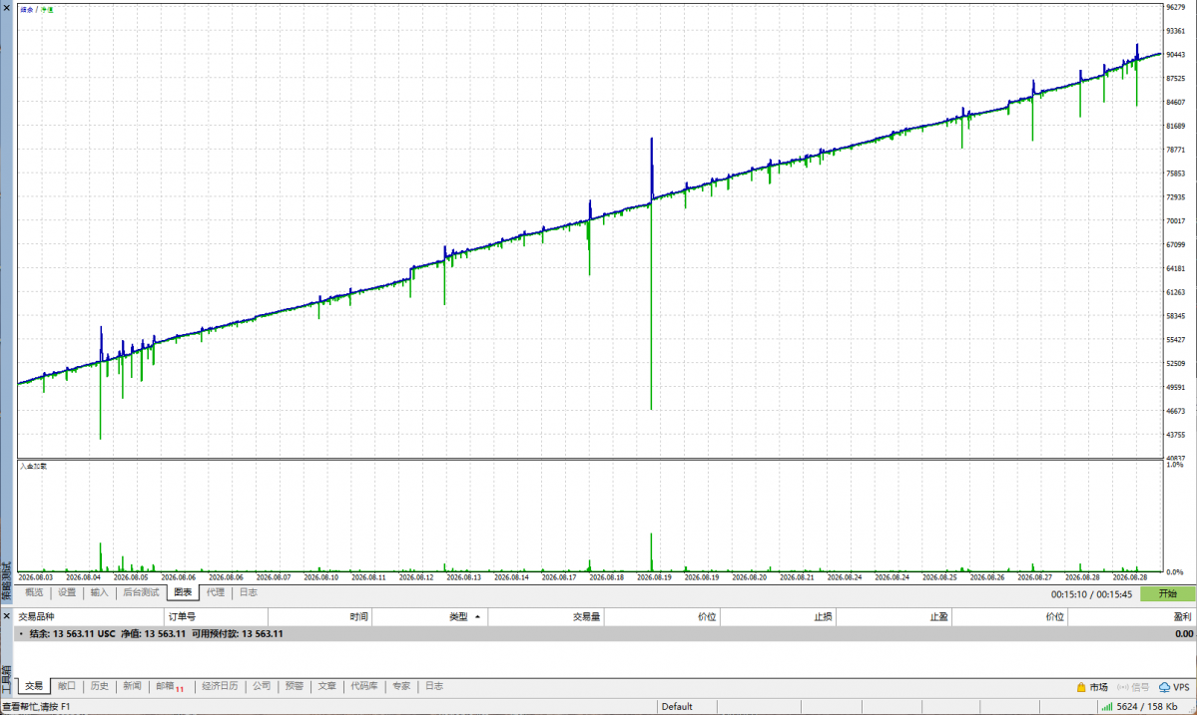Open the 专家 experts tab
The image size is (1197, 715).
click(401, 686)
